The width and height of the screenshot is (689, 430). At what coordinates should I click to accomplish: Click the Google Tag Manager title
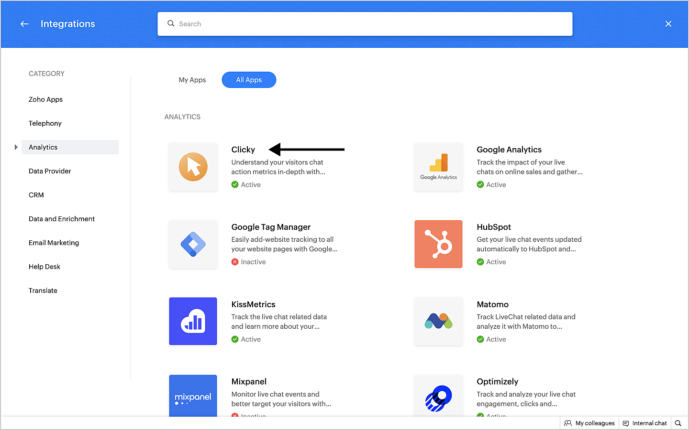pyautogui.click(x=271, y=227)
